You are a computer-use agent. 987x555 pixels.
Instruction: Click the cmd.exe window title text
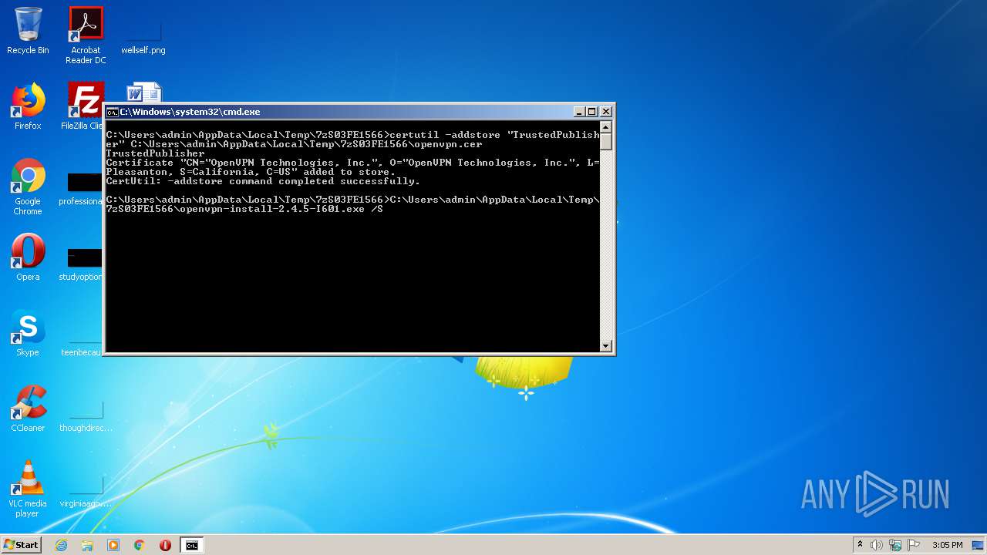190,112
